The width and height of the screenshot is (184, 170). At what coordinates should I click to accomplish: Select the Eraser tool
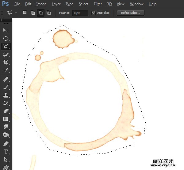[x=6, y=111]
